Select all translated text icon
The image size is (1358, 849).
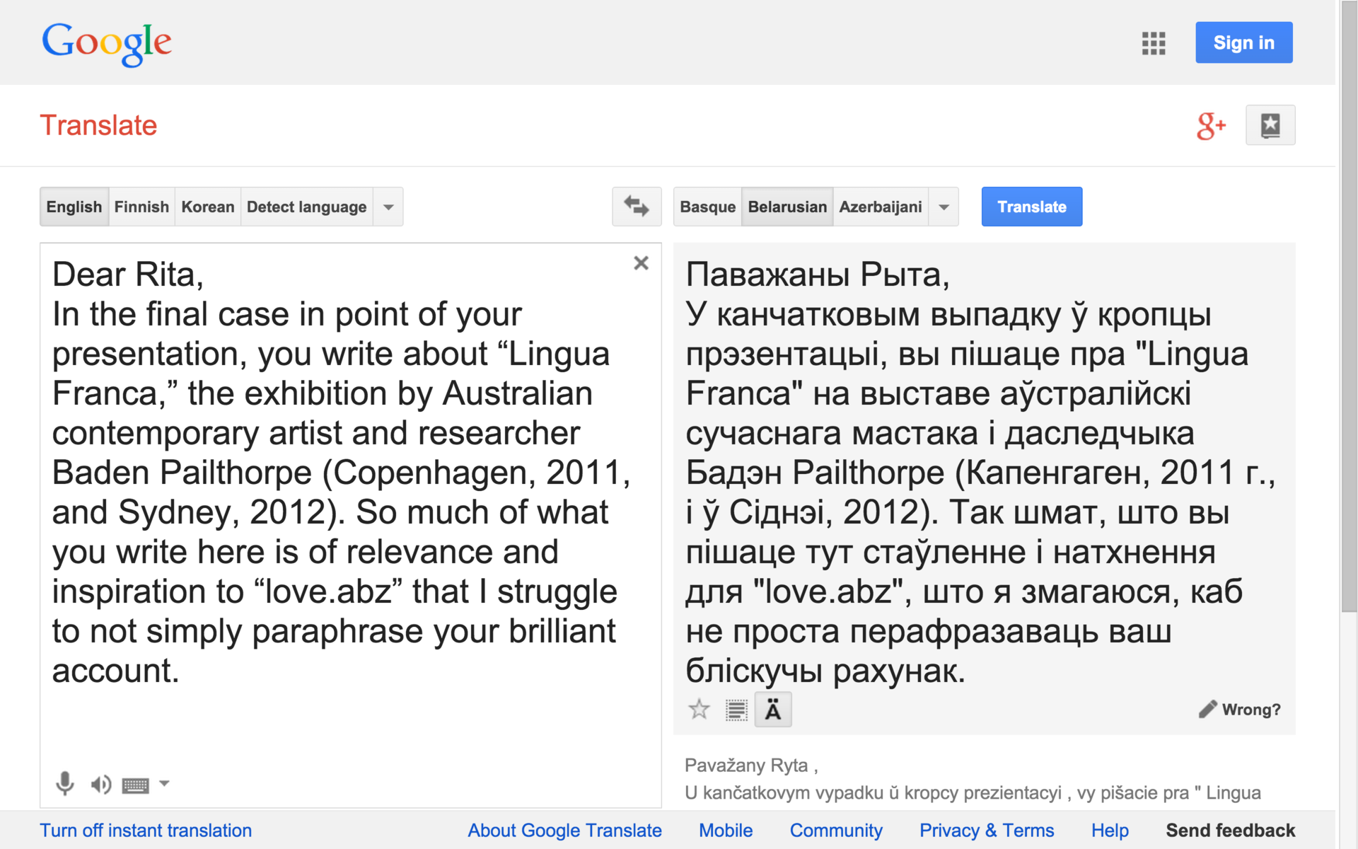click(x=736, y=710)
